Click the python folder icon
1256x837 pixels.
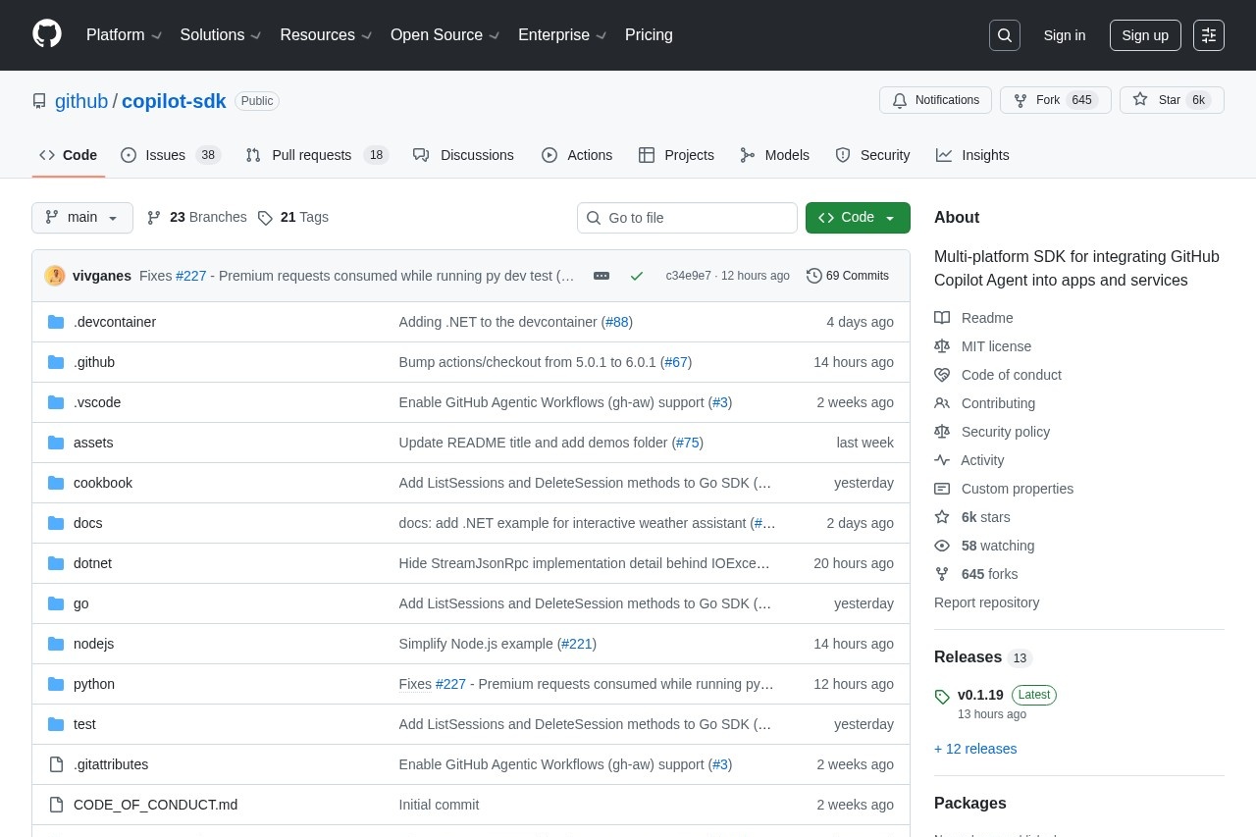coord(56,684)
